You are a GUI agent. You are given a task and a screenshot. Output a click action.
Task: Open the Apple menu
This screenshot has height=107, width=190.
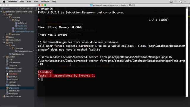pos(4,1)
